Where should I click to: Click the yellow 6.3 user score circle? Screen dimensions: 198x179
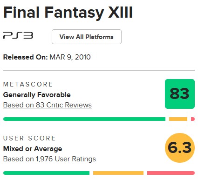[180, 148]
